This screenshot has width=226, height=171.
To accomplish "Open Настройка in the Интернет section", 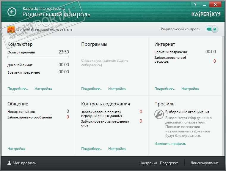I will coord(190,89).
